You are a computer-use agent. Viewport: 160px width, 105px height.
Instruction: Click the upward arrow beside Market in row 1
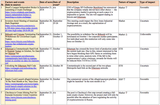pyautogui.click(x=126, y=8)
